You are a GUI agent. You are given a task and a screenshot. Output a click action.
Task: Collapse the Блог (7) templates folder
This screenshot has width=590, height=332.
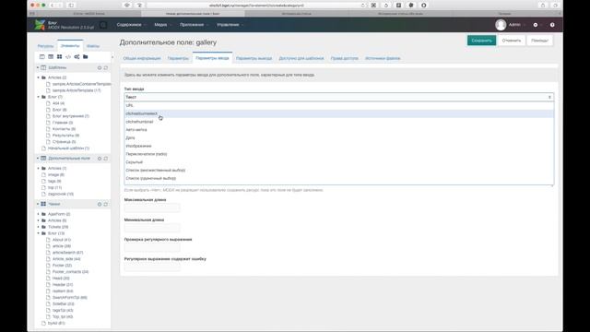39,97
